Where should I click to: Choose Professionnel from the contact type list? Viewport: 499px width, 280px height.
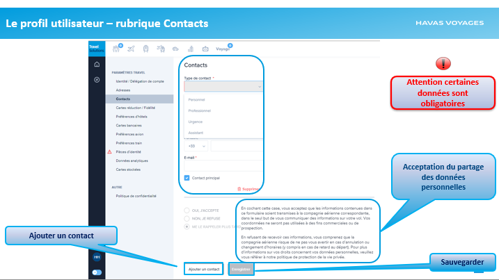200,110
